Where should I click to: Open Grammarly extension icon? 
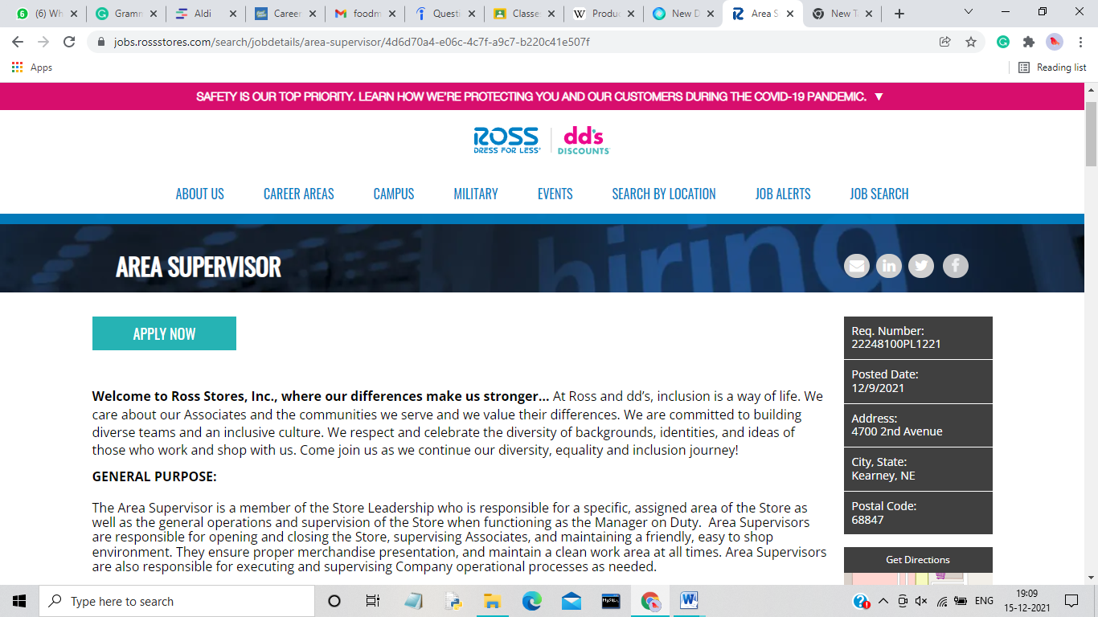[x=1003, y=42]
